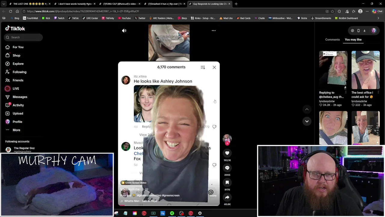The height and width of the screenshot is (217, 385).
Task: Open a new browser tab
Action: point(236,4)
